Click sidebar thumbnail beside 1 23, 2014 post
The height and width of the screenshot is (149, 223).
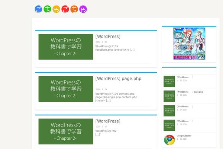click(x=169, y=125)
